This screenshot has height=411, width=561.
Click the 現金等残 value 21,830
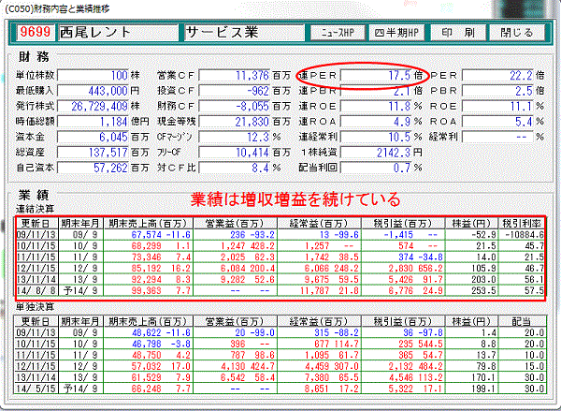click(235, 122)
